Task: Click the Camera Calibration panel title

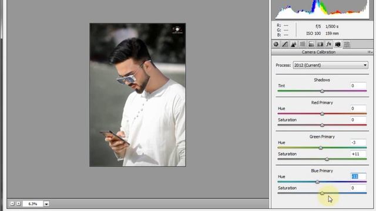Action: (318, 52)
